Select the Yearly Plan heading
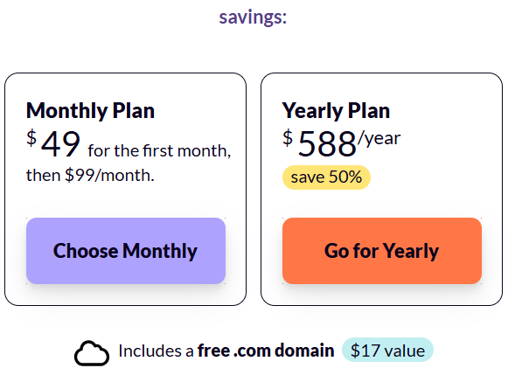Image resolution: width=515 pixels, height=389 pixels. point(336,111)
